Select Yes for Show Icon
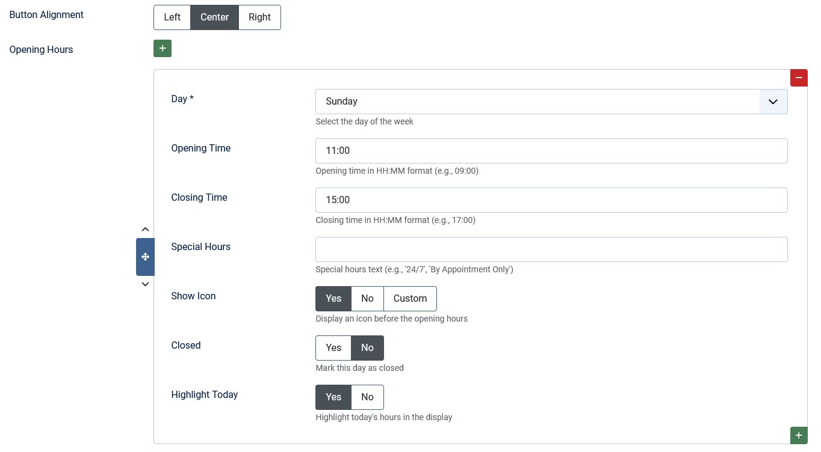Image resolution: width=821 pixels, height=452 pixels. coord(333,299)
